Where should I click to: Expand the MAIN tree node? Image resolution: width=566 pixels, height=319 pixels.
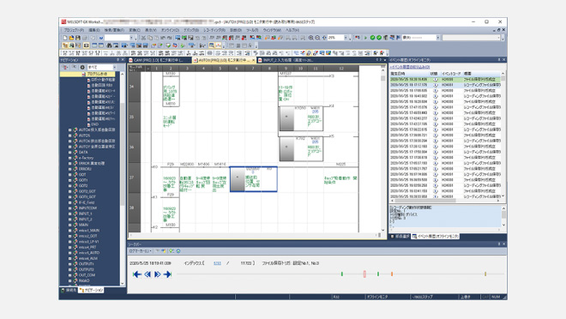click(x=70, y=225)
